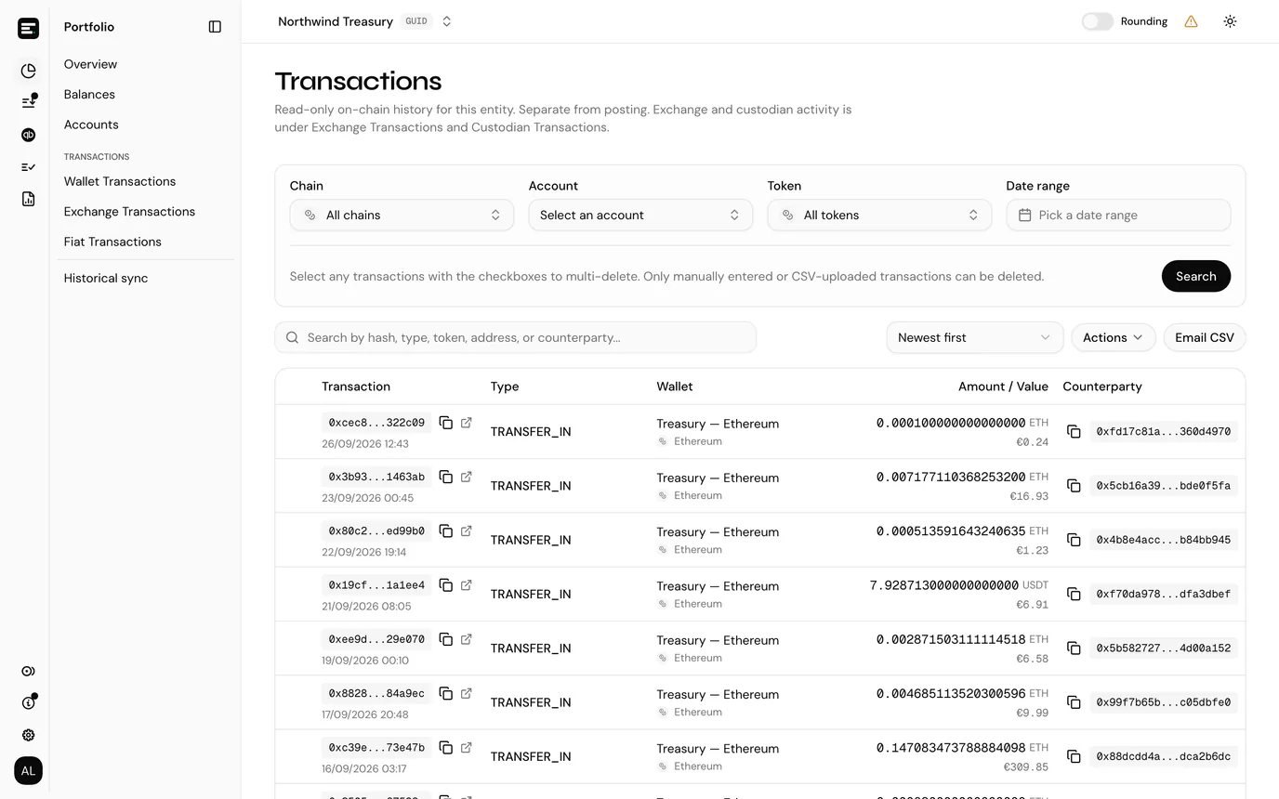The height and width of the screenshot is (799, 1279).
Task: Open the Chain filter dropdown
Action: (x=402, y=215)
